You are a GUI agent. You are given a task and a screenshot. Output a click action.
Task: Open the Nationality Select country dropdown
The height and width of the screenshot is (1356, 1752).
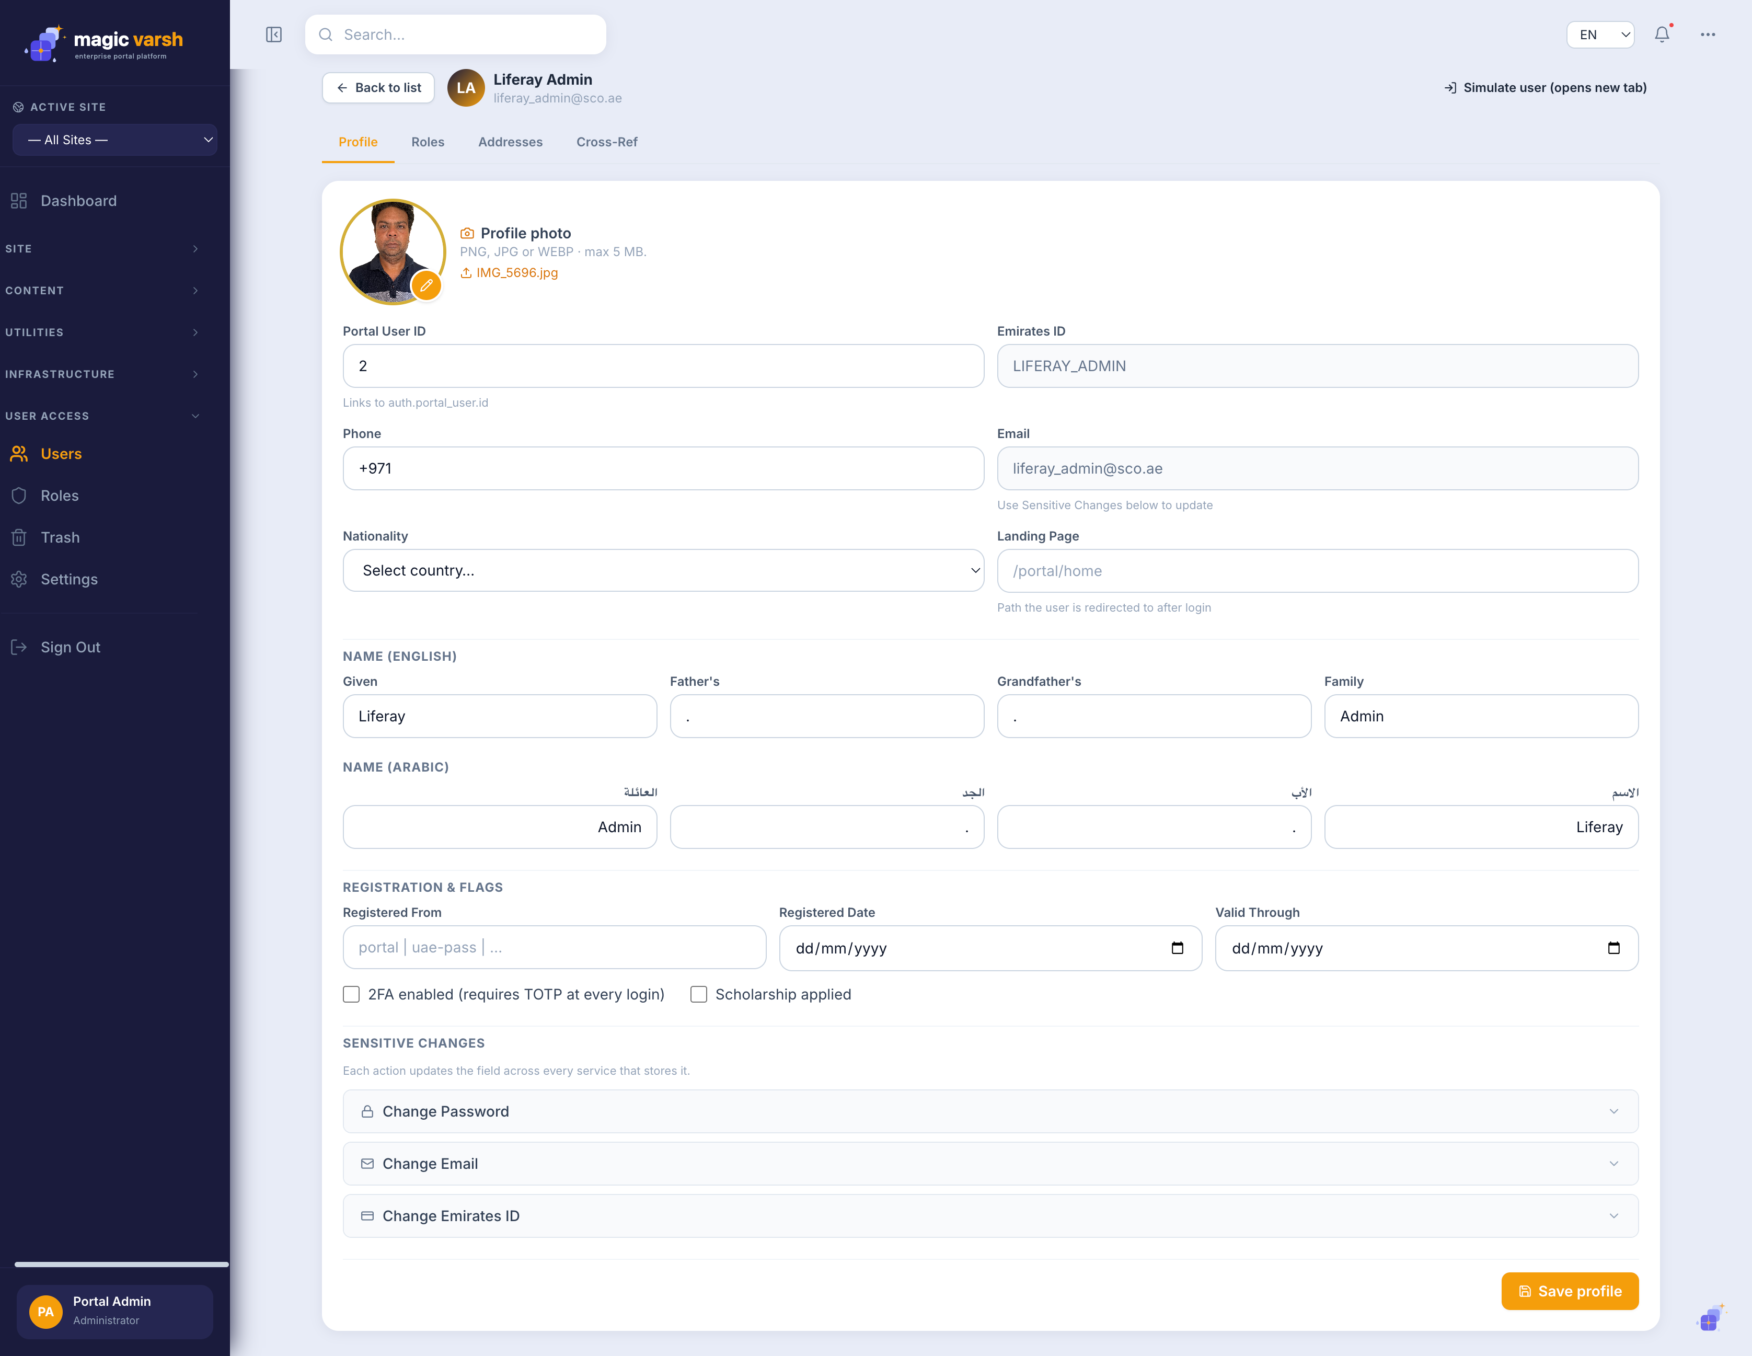[663, 570]
